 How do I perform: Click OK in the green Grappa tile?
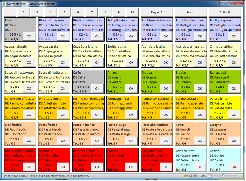coord(165,88)
